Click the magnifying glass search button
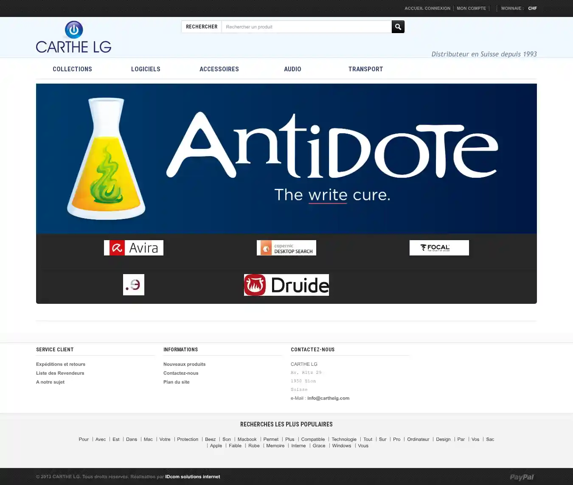This screenshot has width=573, height=485. coord(398,27)
